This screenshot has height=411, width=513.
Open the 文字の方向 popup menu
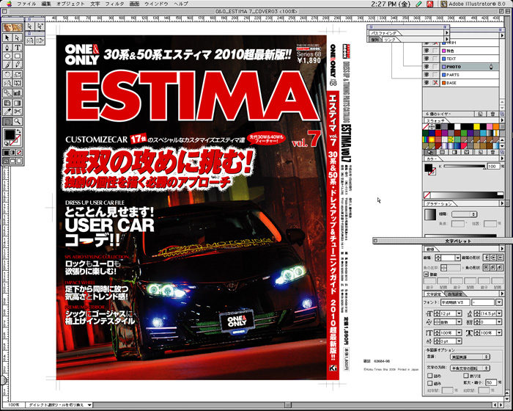click(x=470, y=368)
